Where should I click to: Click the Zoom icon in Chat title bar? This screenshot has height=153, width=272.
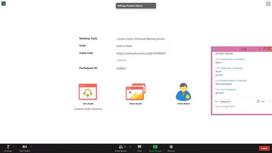(214, 49)
